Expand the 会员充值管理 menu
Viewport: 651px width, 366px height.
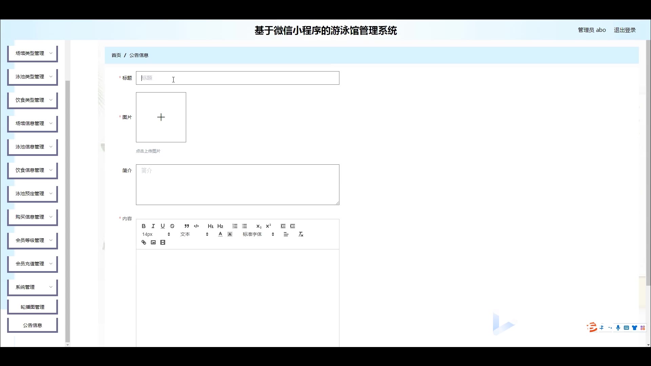tap(33, 264)
